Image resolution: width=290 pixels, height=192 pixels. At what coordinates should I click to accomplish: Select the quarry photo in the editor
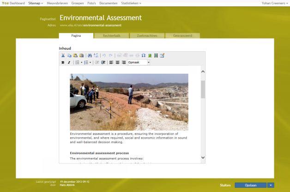[x=129, y=102]
